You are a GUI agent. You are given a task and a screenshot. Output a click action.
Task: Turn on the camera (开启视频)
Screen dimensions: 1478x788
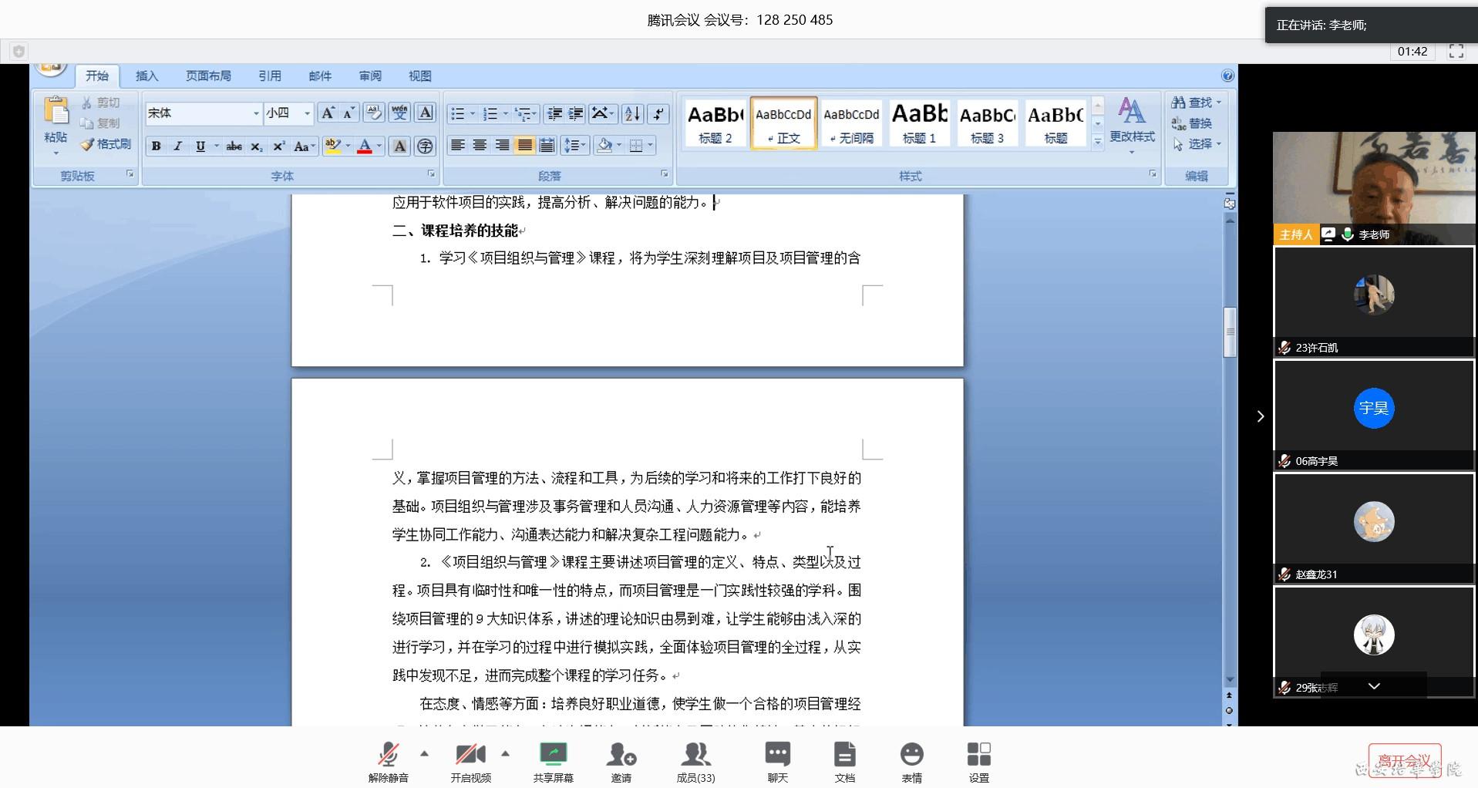pyautogui.click(x=470, y=754)
